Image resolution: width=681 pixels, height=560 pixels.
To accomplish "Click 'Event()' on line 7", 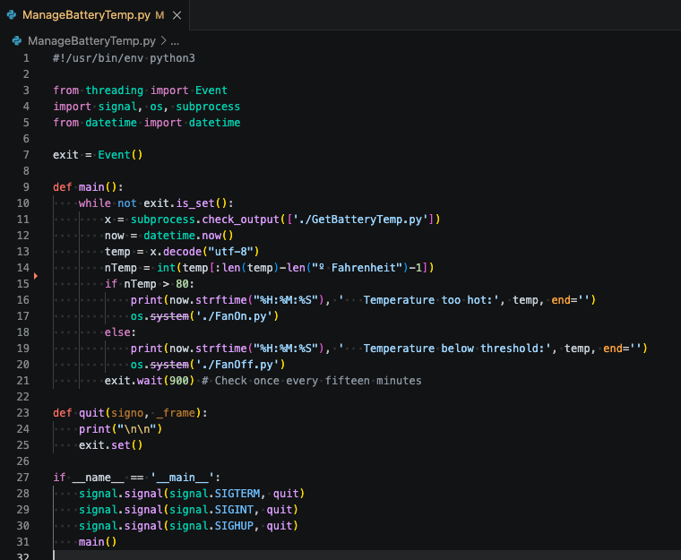I will [x=120, y=155].
